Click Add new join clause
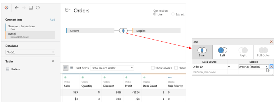Screen dimensions: 278x104 tap(204, 72)
